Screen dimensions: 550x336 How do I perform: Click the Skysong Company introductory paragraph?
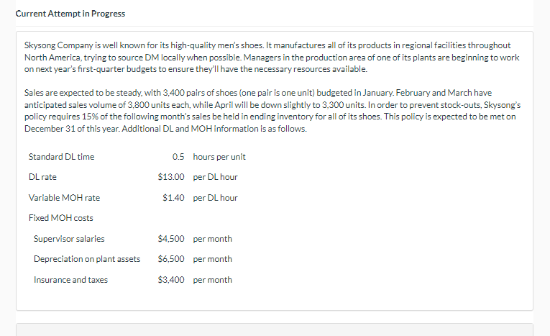tap(272, 58)
